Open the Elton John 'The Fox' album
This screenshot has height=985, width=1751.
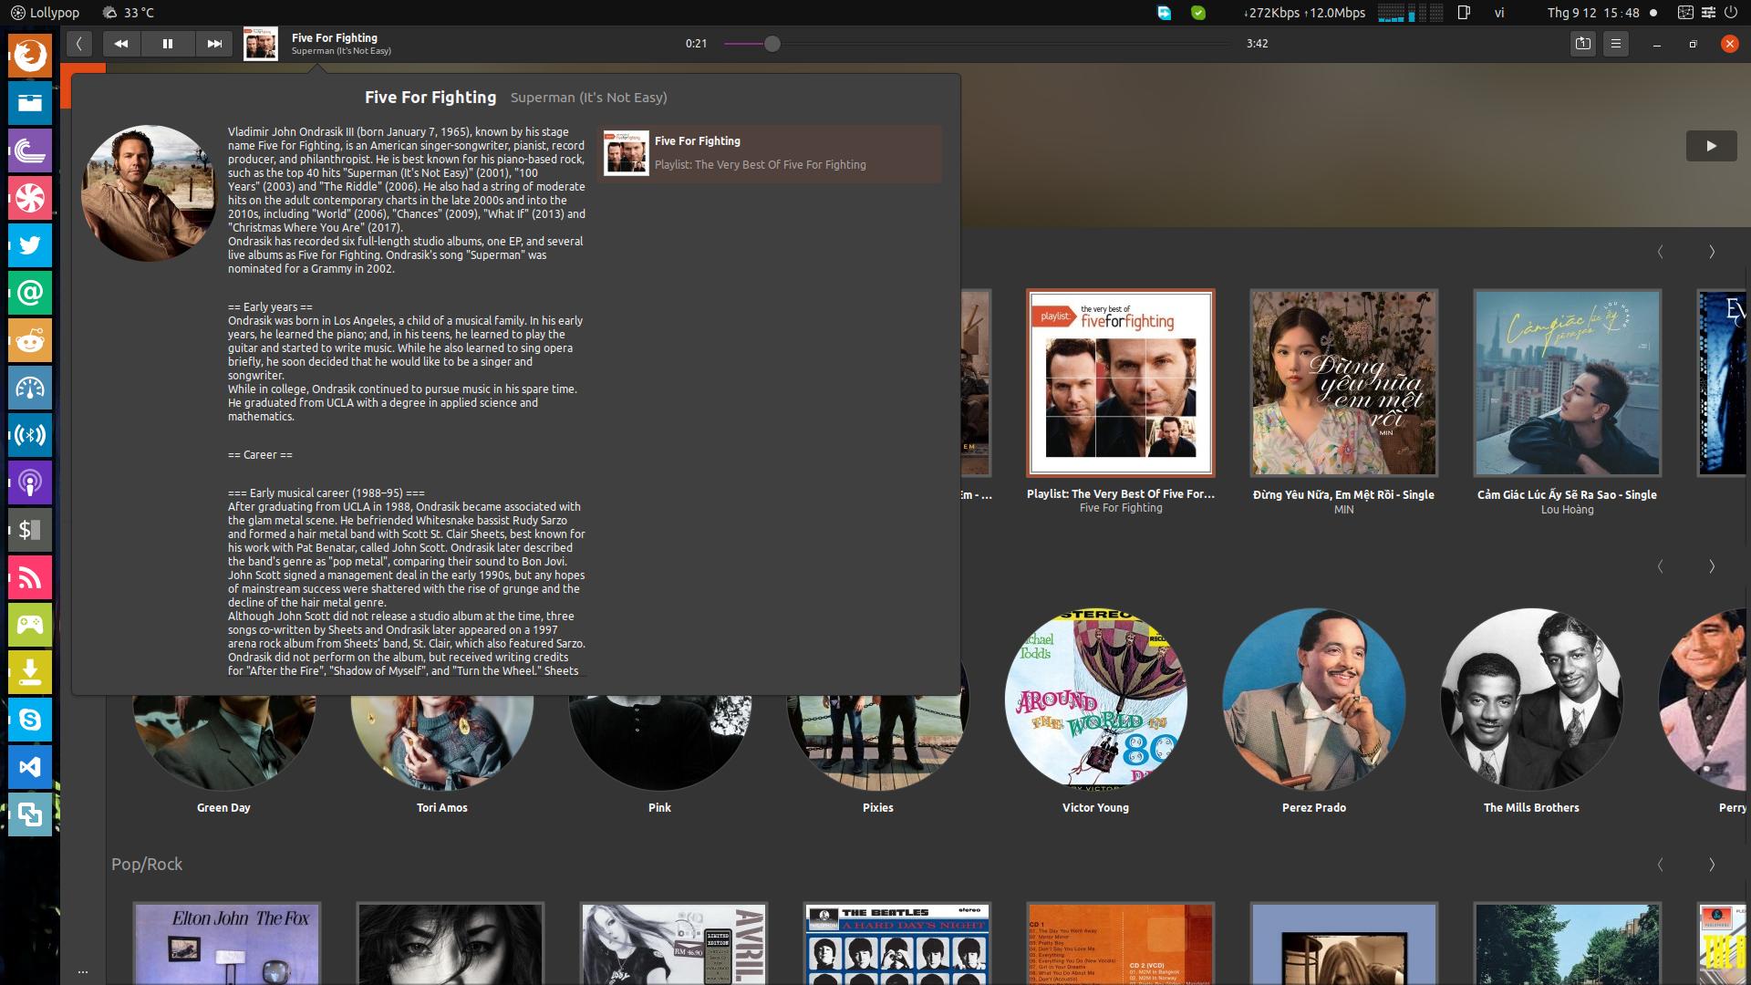(x=227, y=944)
